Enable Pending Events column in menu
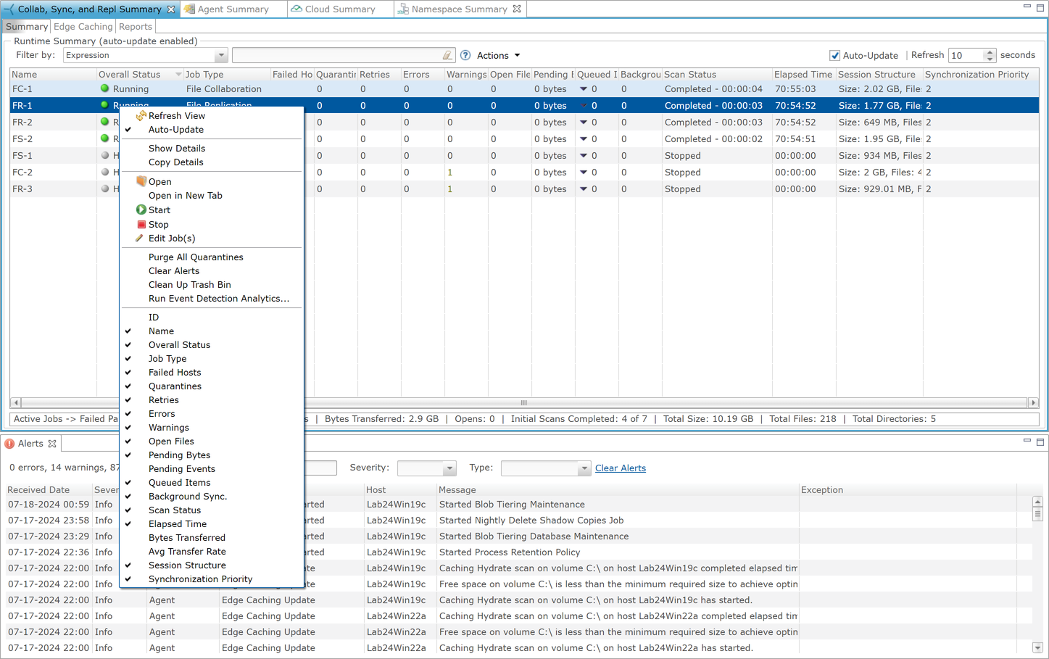1049x659 pixels. (x=182, y=469)
